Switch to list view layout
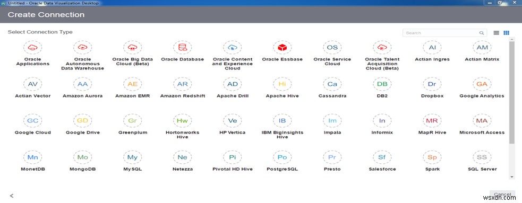This screenshot has width=522, height=203. (x=497, y=33)
